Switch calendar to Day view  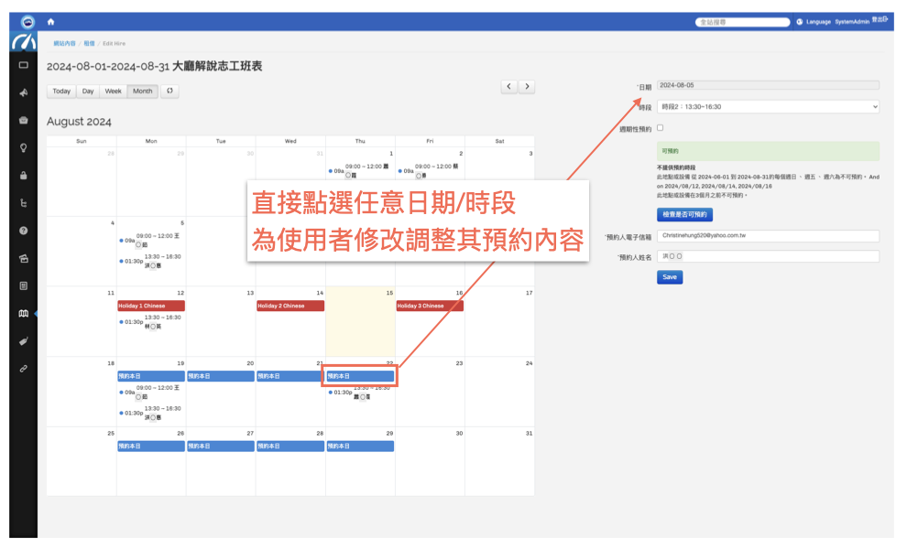pyautogui.click(x=88, y=91)
